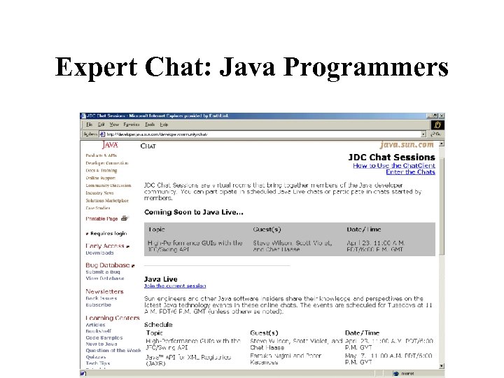504x378 pixels.
Task: Open Industry News sidebar link
Action: click(x=99, y=193)
